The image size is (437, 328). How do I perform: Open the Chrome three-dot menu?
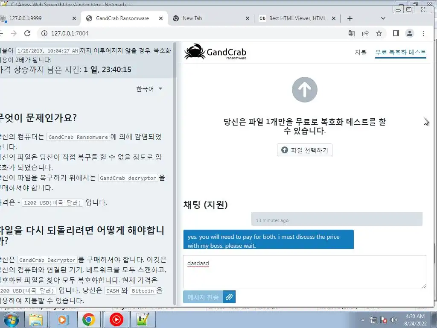point(423,33)
